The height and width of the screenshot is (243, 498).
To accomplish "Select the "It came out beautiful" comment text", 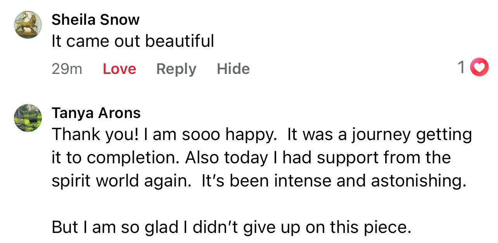I will tap(133, 41).
